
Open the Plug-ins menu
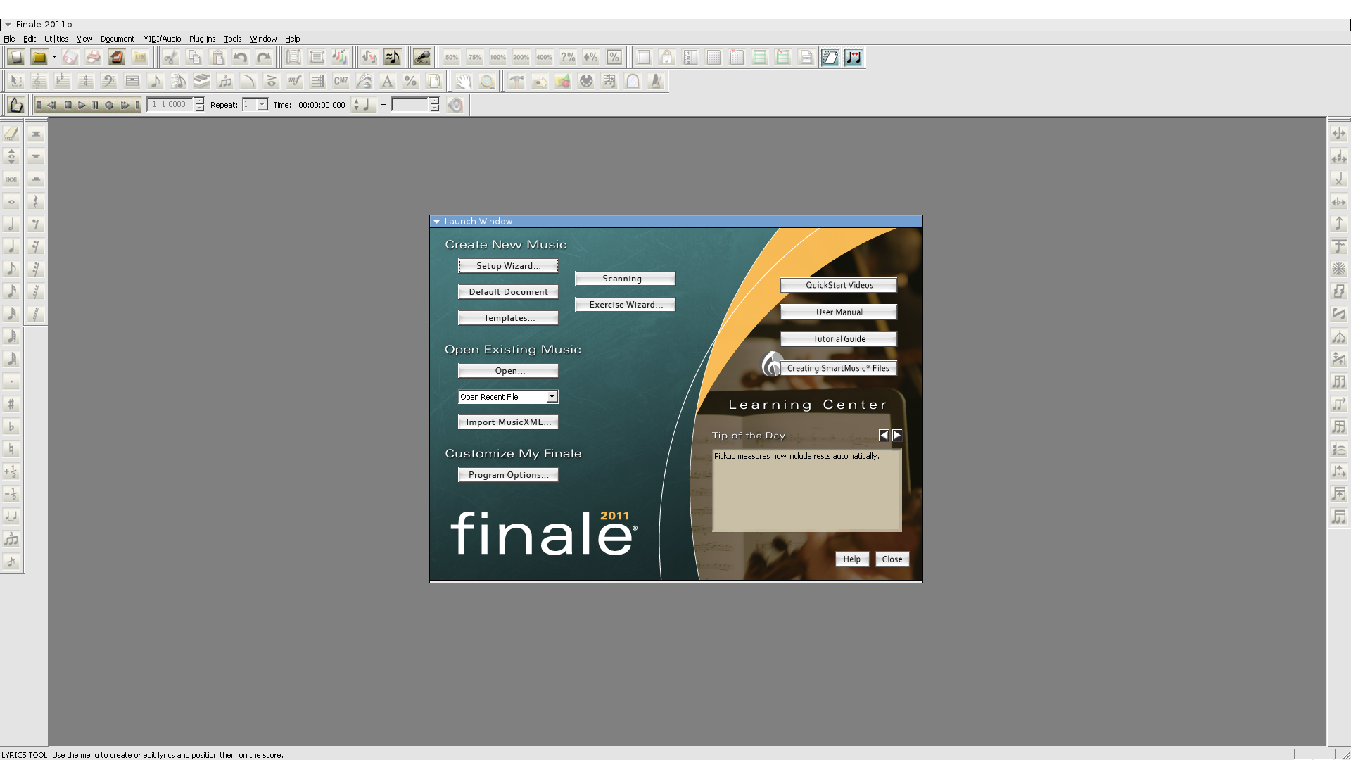[202, 39]
